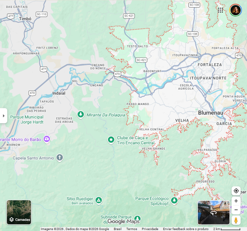Image resolution: width=247 pixels, height=231 pixels.
Task: Select Clube de Caça e Tiro marker
Action: [x=111, y=140]
